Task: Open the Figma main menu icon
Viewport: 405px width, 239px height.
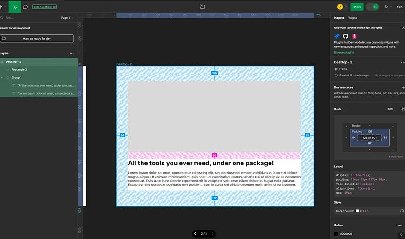Action: tap(3, 7)
